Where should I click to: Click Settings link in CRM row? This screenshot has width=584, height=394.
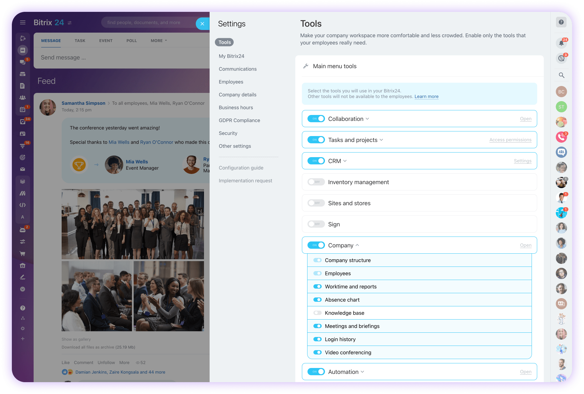click(522, 161)
